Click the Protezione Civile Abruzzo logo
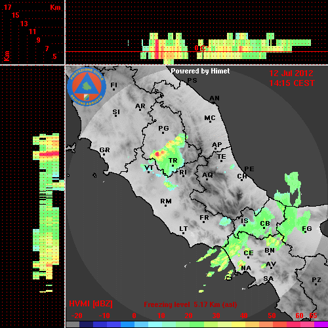Image resolution: width=328 pixels, height=328 pixels. (87, 87)
